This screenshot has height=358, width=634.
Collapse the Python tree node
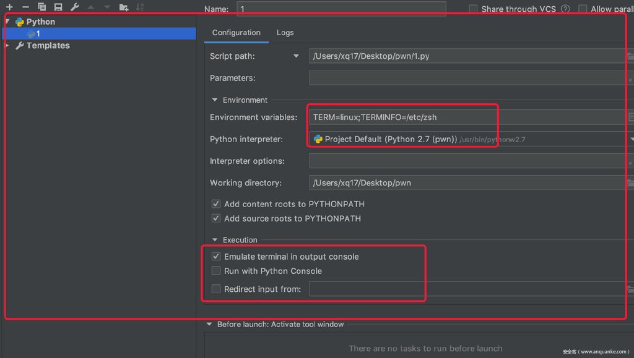tap(7, 22)
